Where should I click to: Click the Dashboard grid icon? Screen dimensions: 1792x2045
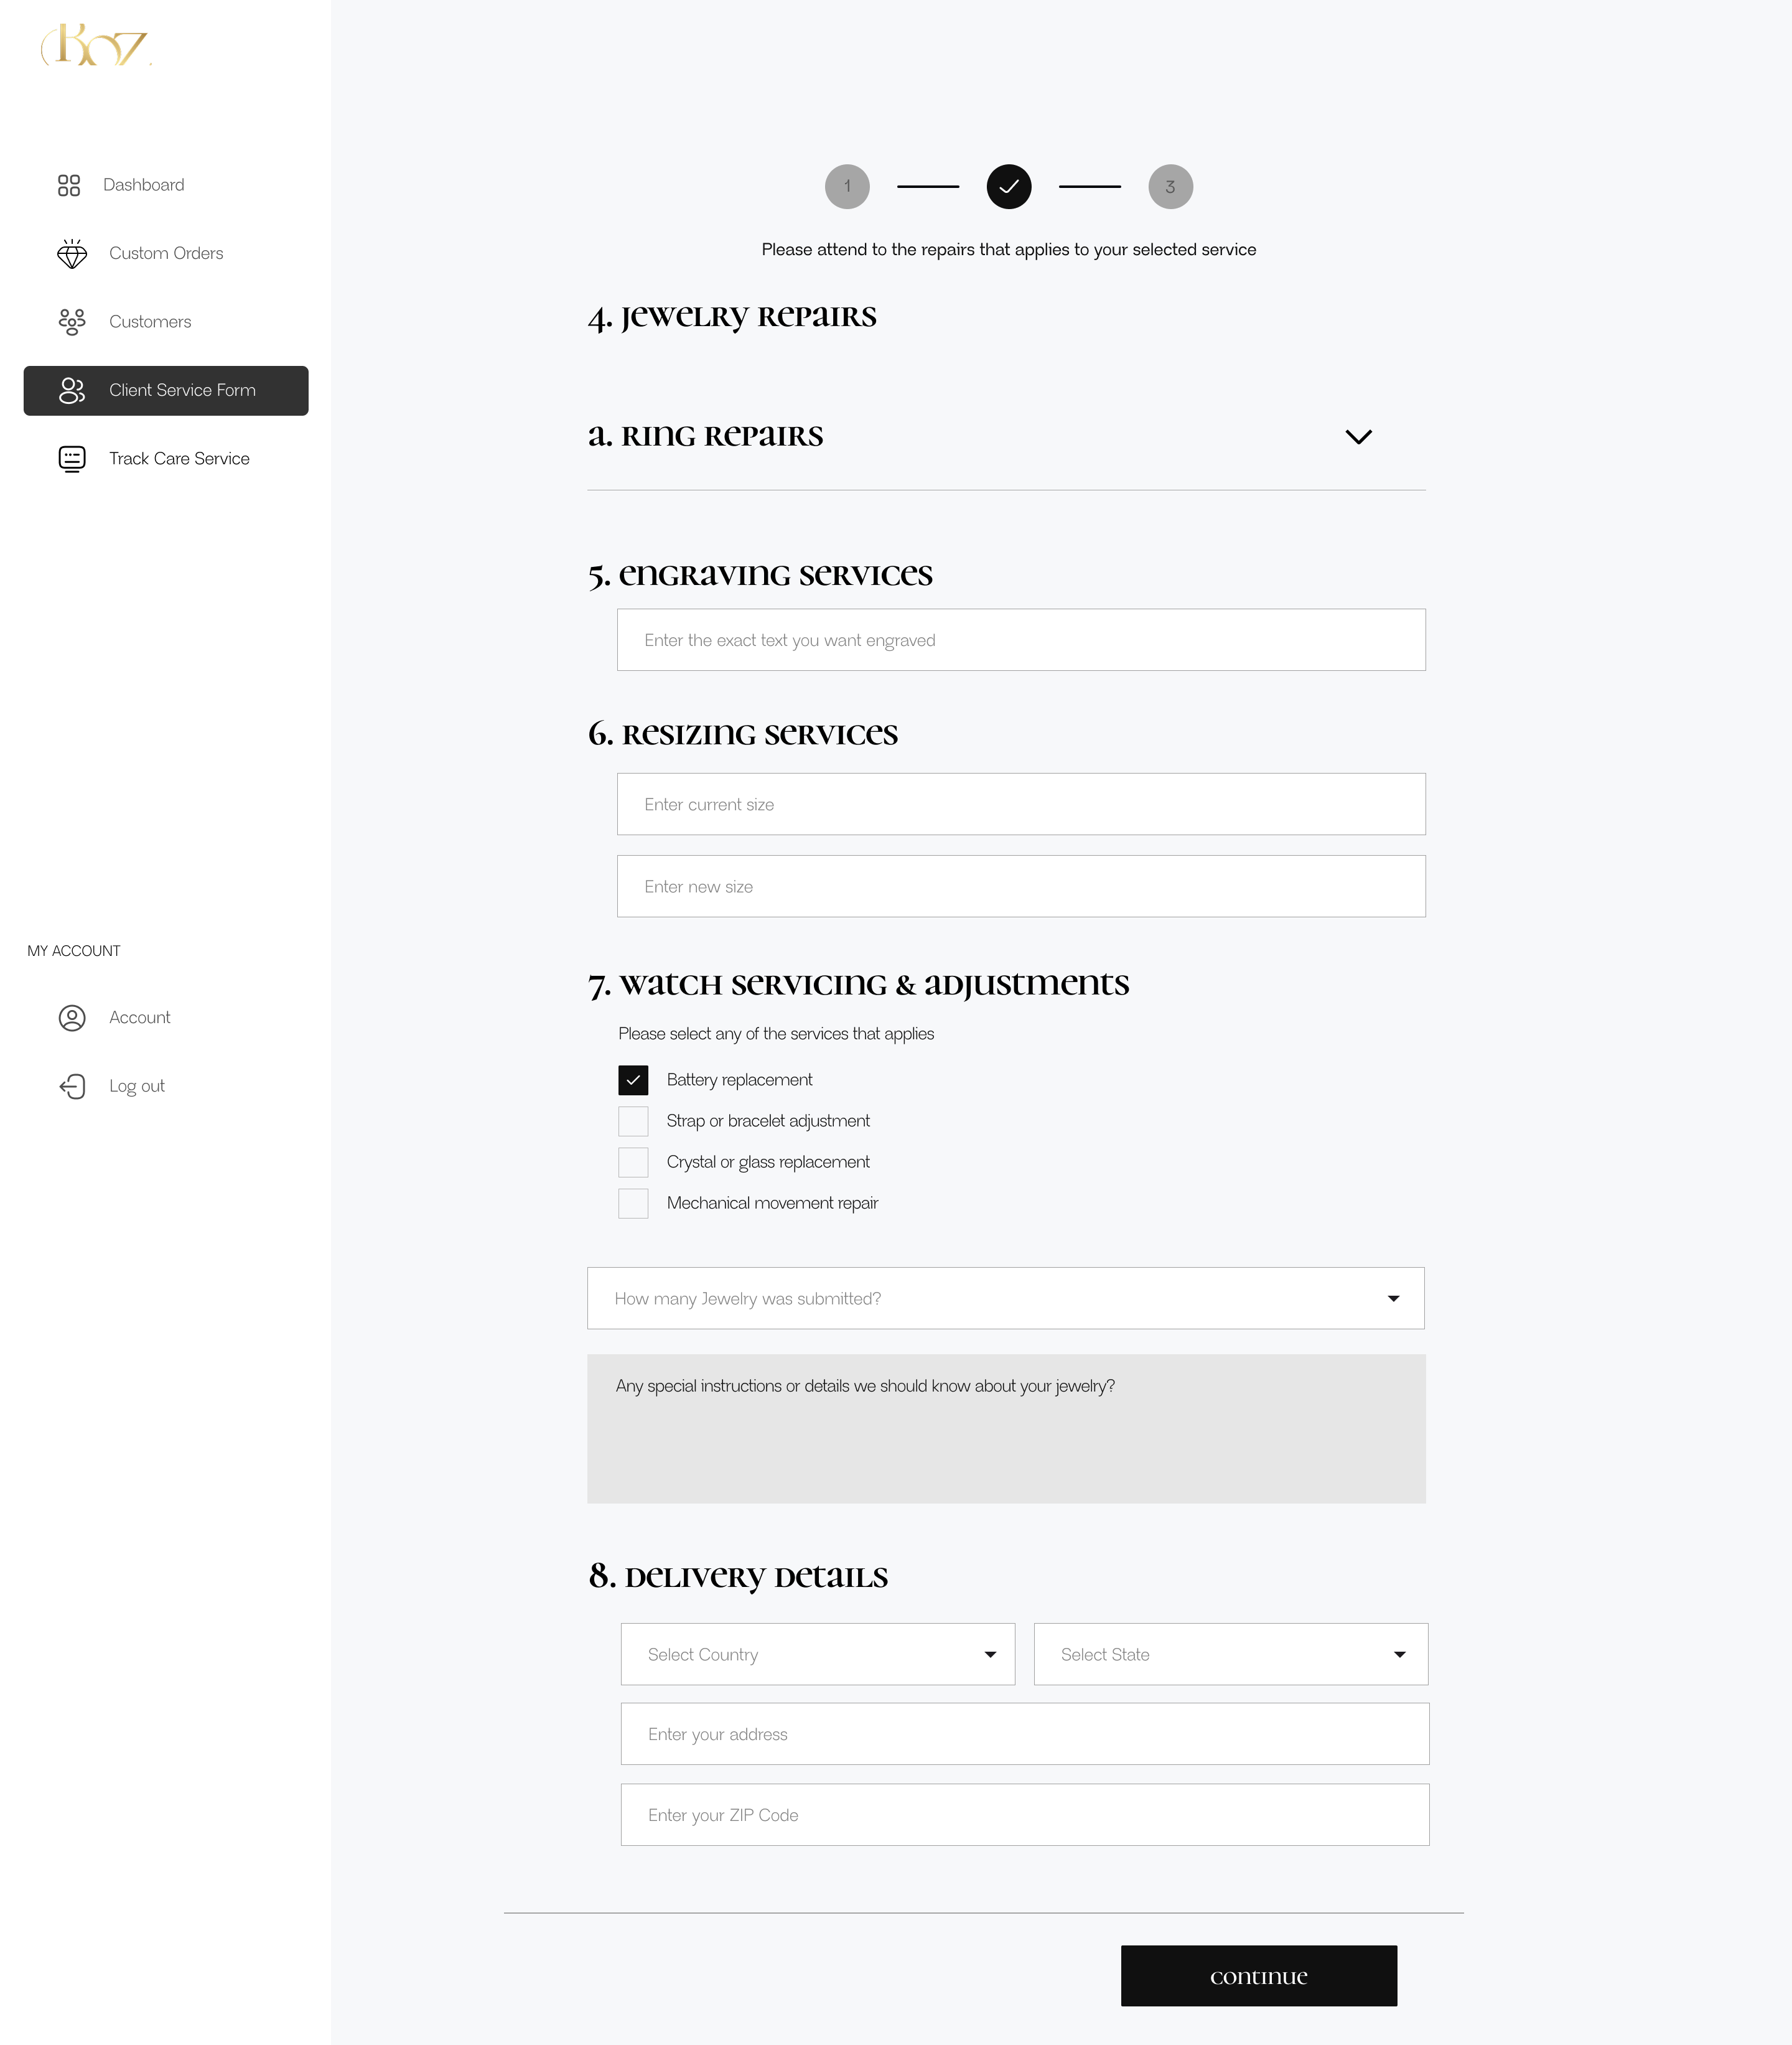tap(69, 185)
